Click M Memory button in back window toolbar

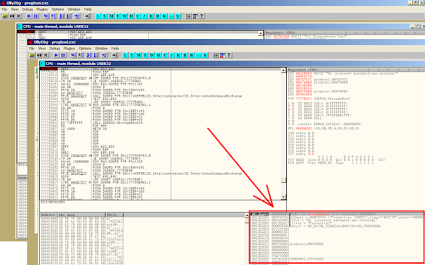[112, 16]
